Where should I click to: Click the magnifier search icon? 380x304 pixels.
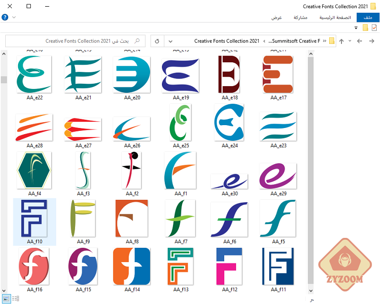(x=137, y=41)
